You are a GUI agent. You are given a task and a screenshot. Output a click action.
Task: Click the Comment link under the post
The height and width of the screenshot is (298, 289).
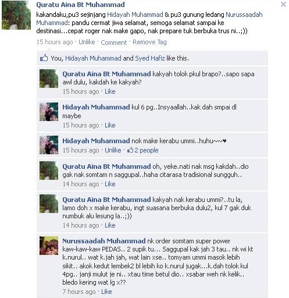coord(114,42)
